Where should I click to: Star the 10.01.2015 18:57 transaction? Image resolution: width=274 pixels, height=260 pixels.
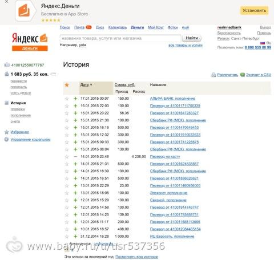coord(67,229)
